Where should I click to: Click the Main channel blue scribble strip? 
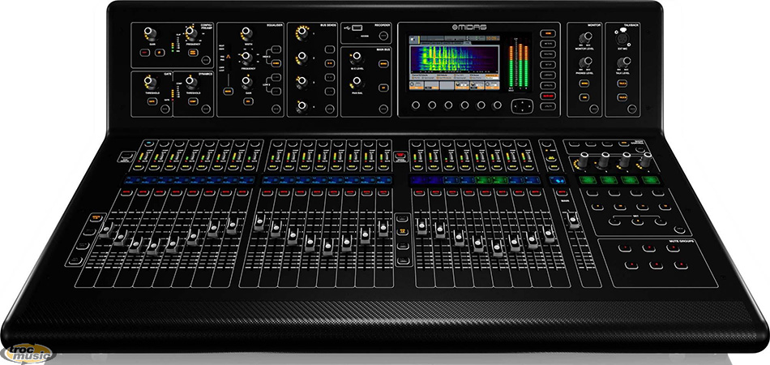(558, 180)
